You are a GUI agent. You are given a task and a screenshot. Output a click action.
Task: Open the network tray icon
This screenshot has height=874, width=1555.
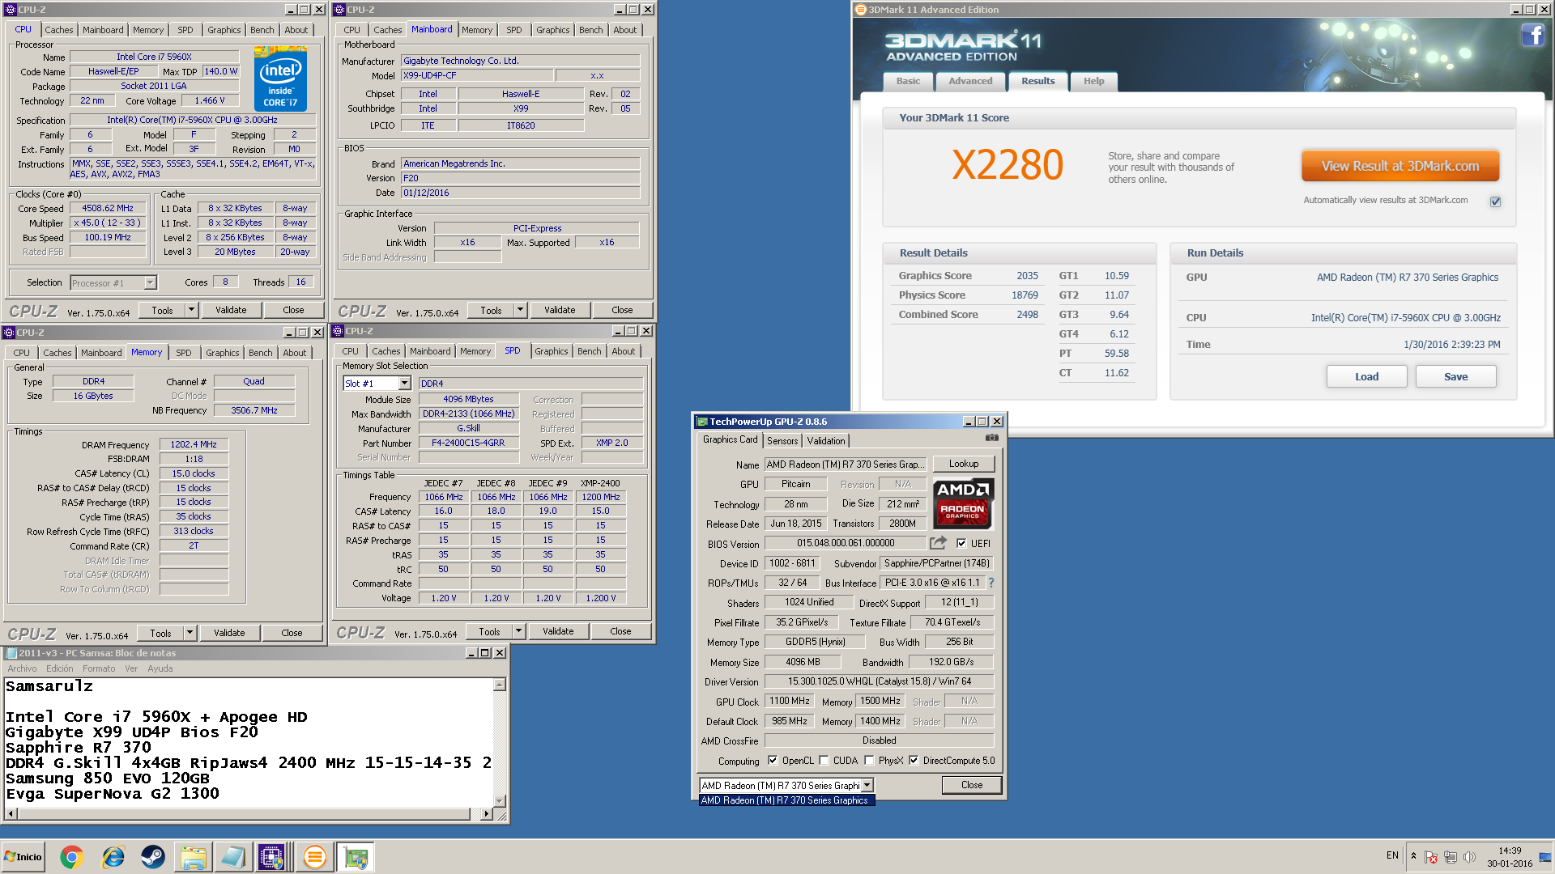(1450, 857)
